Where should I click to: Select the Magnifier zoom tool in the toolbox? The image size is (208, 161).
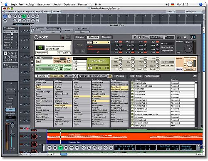(5, 60)
